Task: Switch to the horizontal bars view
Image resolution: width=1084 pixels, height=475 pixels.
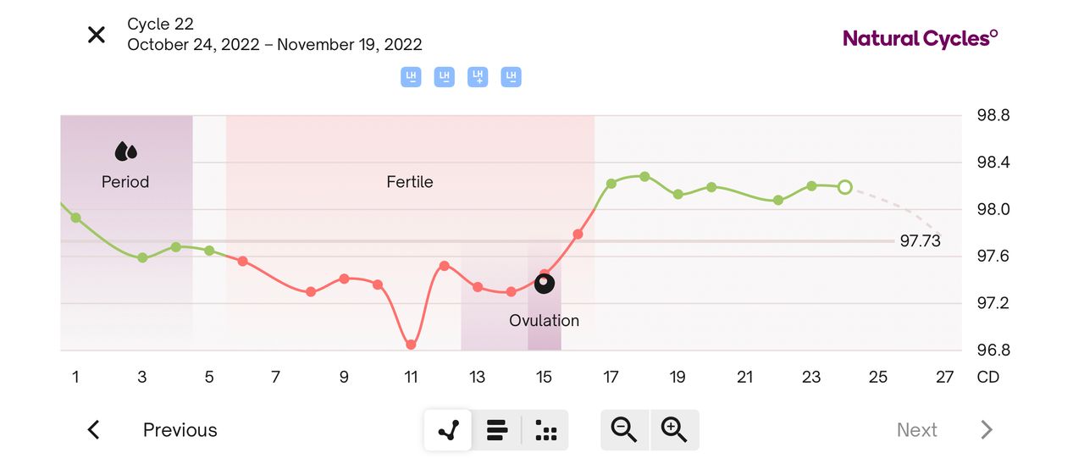Action: point(497,430)
